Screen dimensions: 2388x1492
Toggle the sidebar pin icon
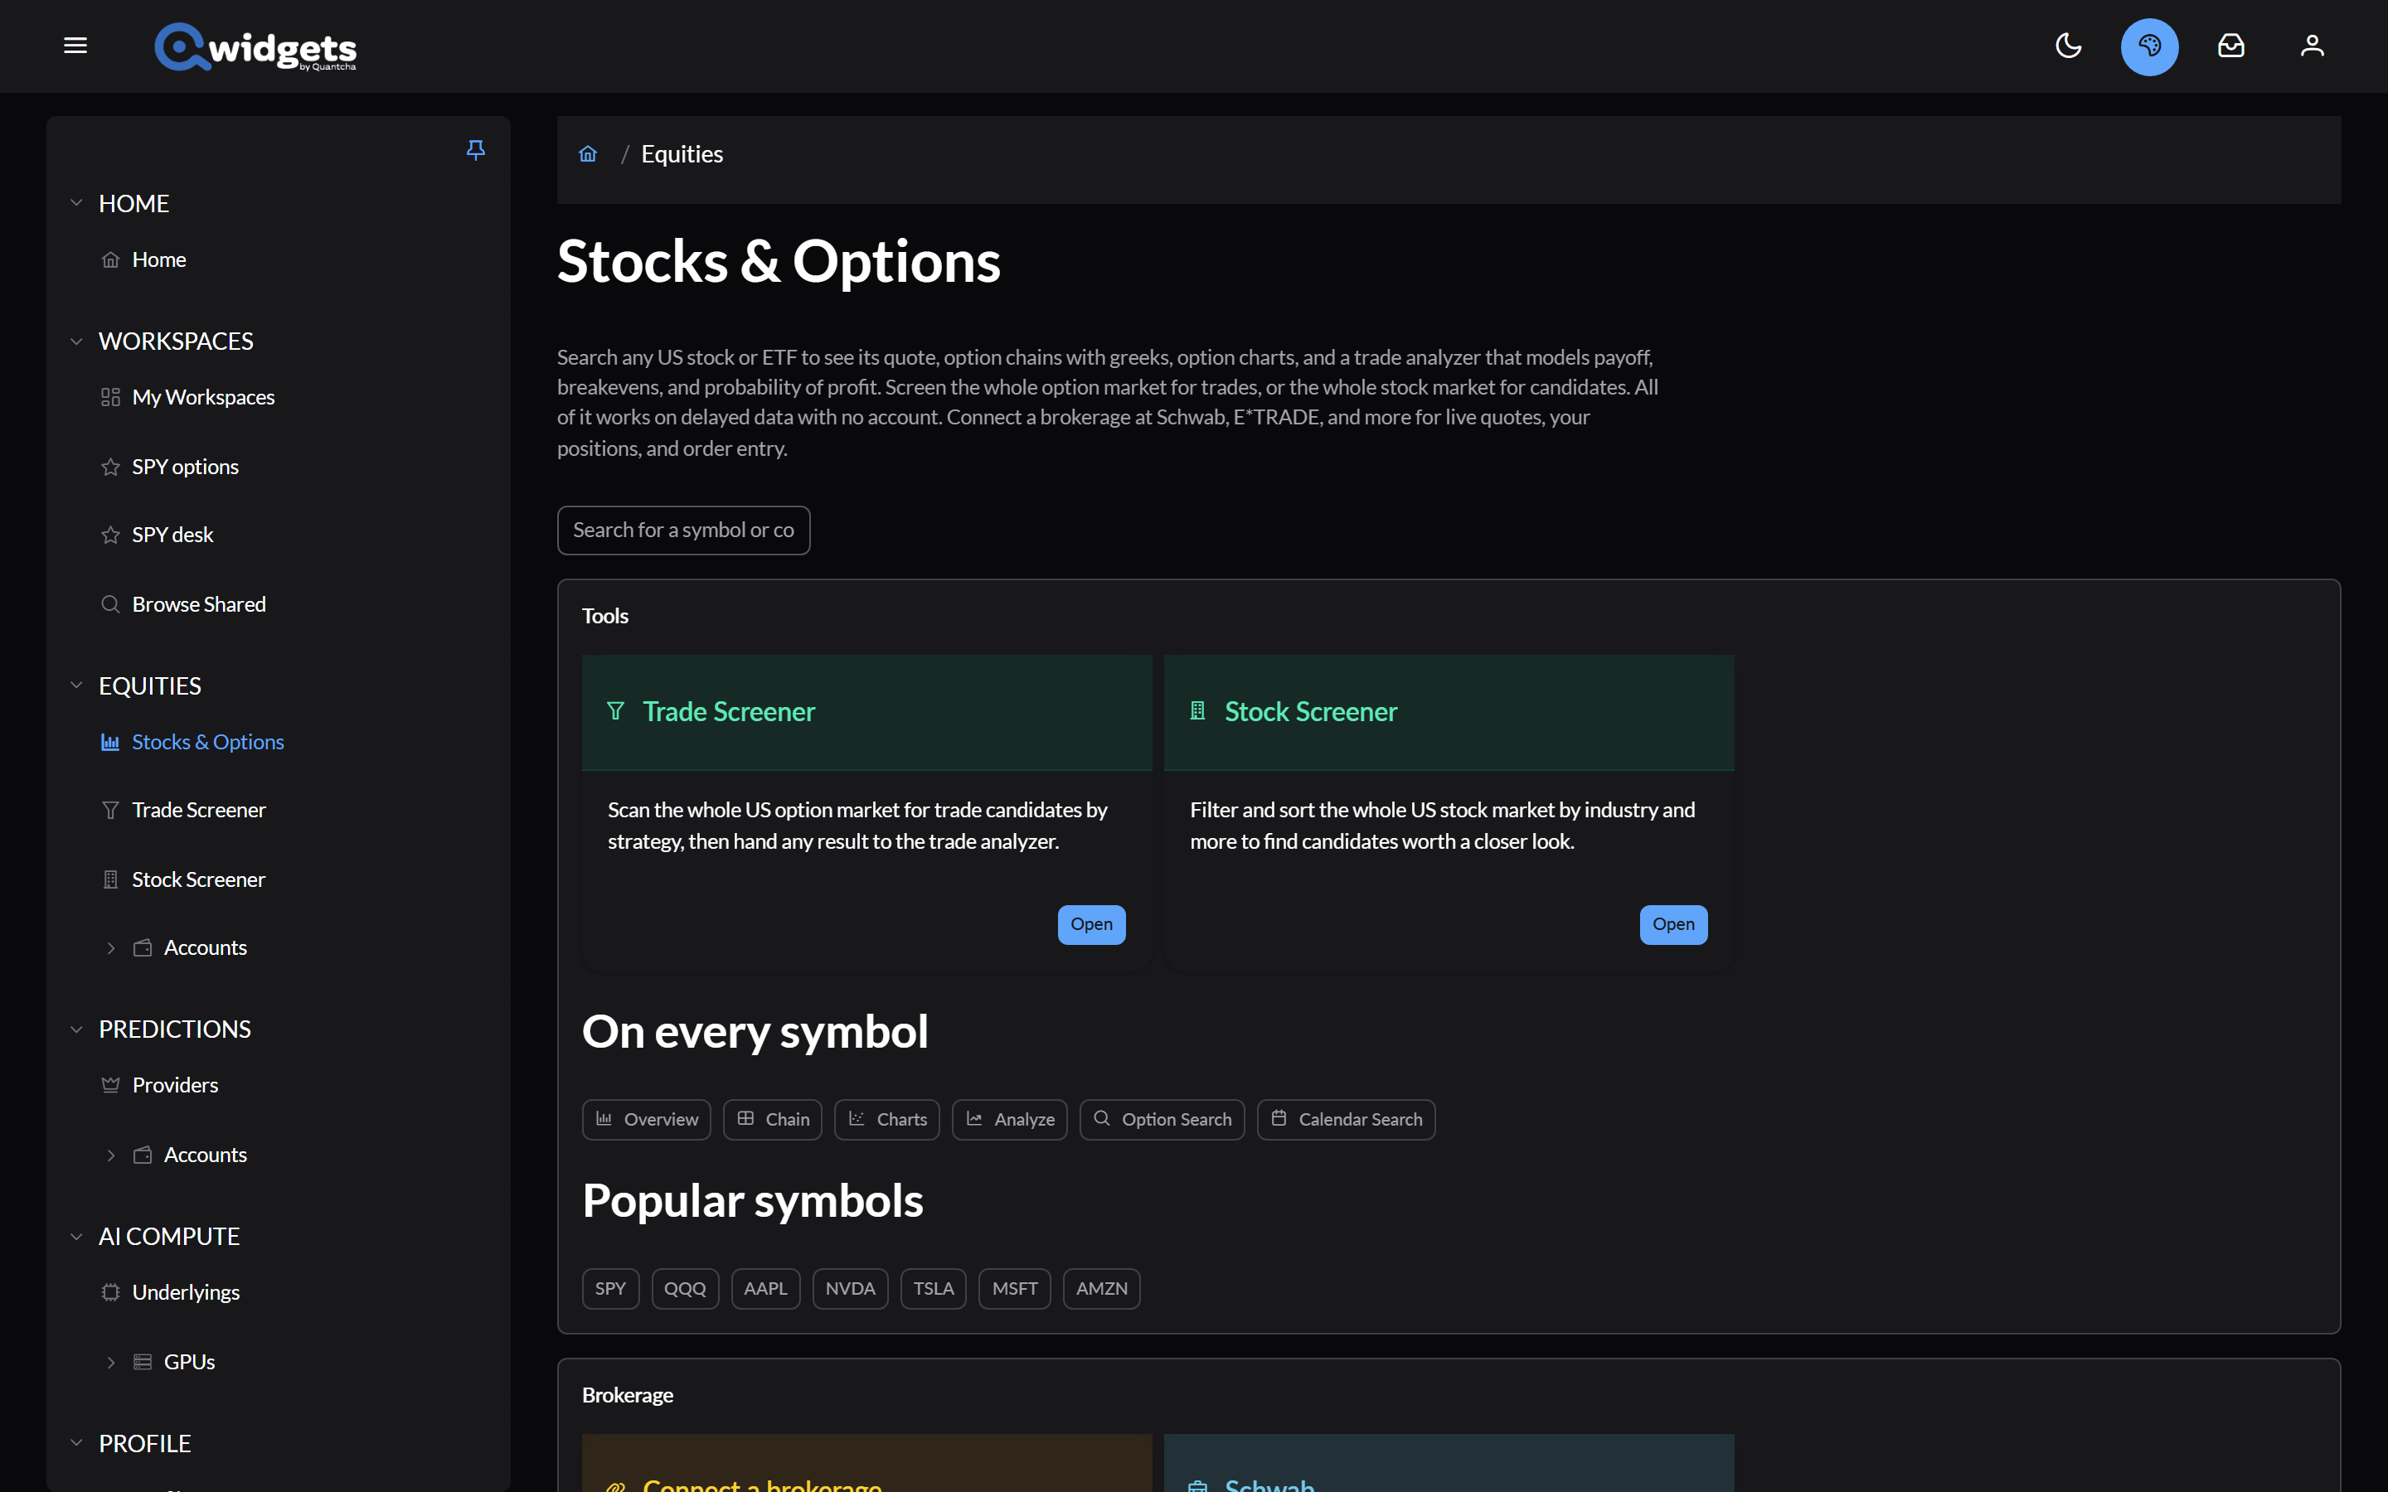pyautogui.click(x=476, y=150)
